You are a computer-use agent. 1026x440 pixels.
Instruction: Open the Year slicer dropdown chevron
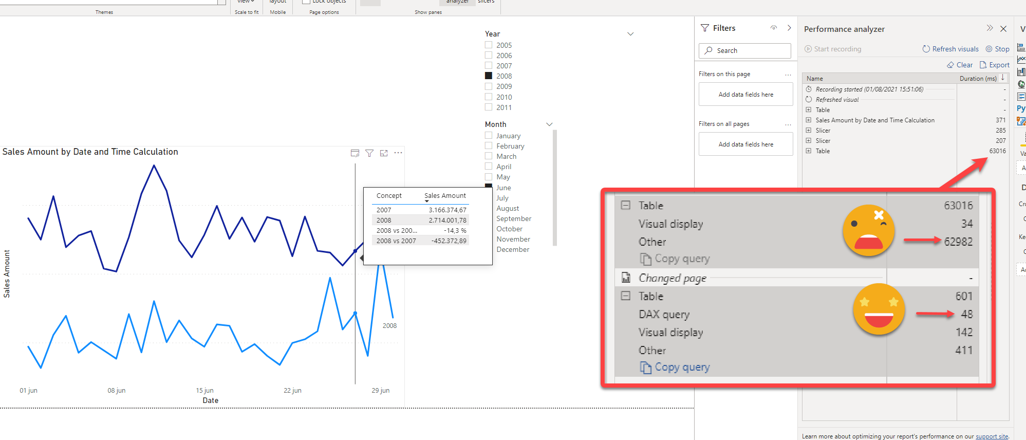[x=630, y=34]
